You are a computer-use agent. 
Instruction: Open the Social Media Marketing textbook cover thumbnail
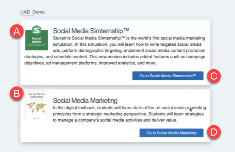click(37, 105)
